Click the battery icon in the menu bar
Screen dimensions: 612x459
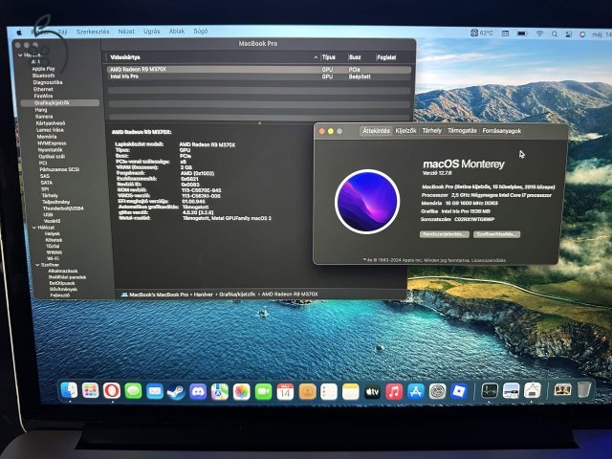click(522, 33)
